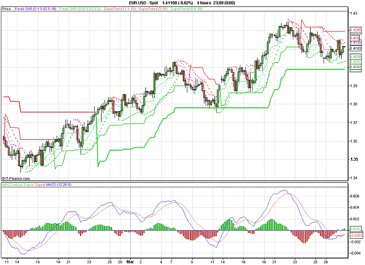Image resolution: width=365 pixels, height=265 pixels.
Task: Click the red Signal legend label in the MACD panel
Action: click(x=40, y=185)
